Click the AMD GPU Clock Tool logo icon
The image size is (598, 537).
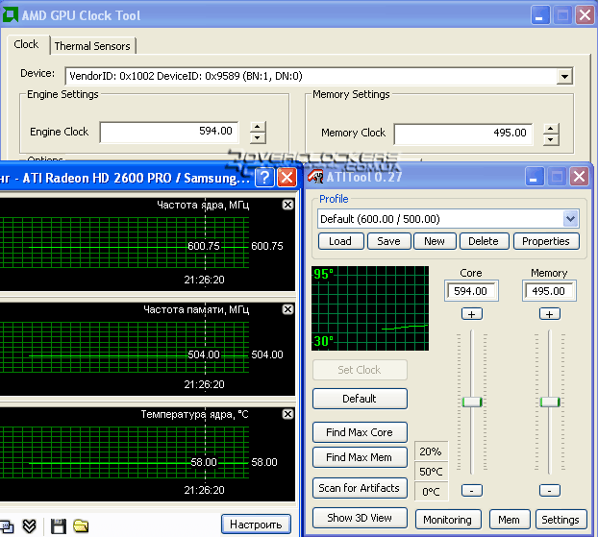tap(10, 15)
